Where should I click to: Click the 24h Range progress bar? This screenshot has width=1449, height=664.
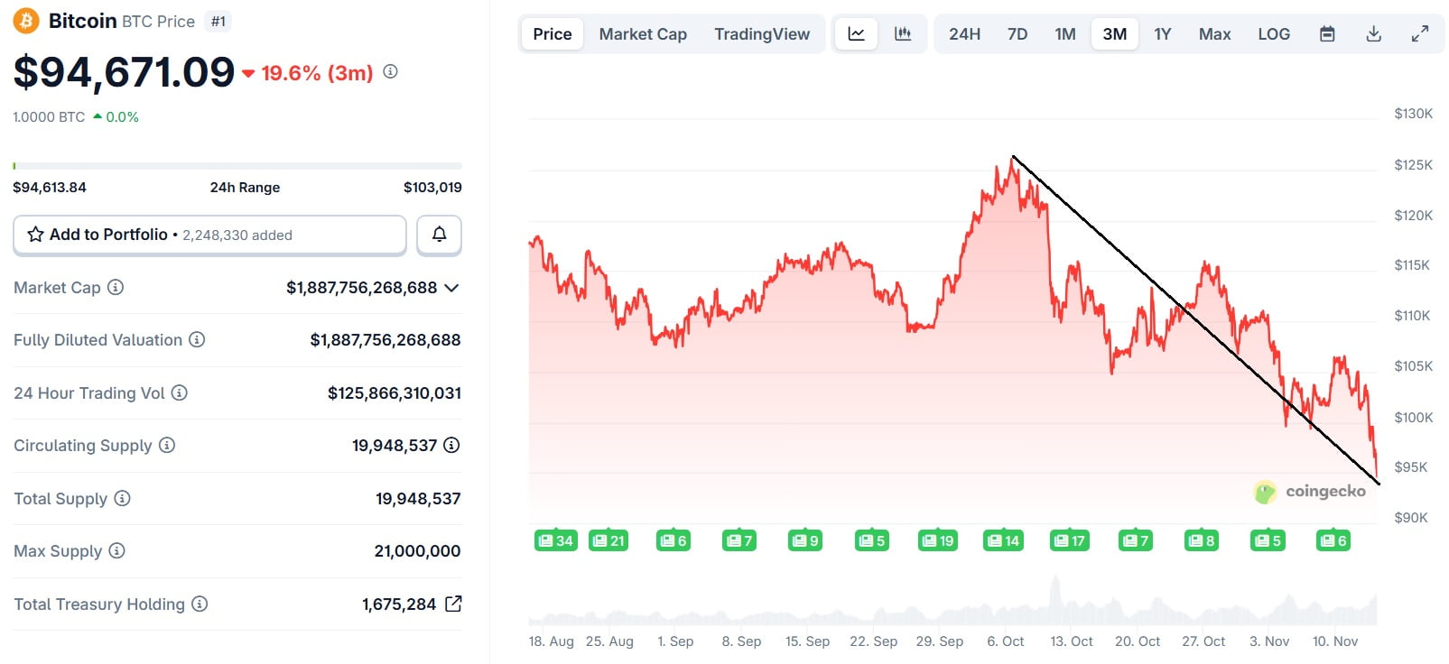[x=237, y=166]
